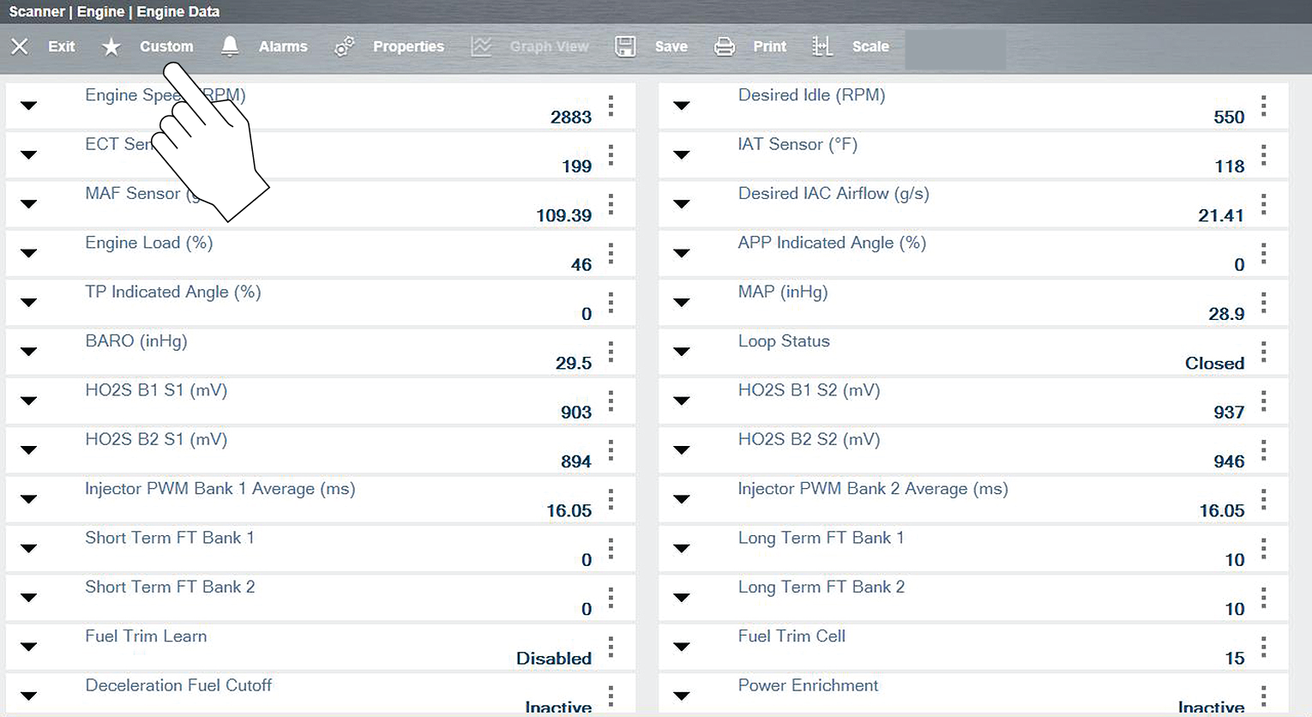The height and width of the screenshot is (717, 1312).
Task: Click the Print printer icon
Action: coord(725,46)
